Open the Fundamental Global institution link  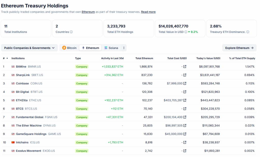pos(30,117)
